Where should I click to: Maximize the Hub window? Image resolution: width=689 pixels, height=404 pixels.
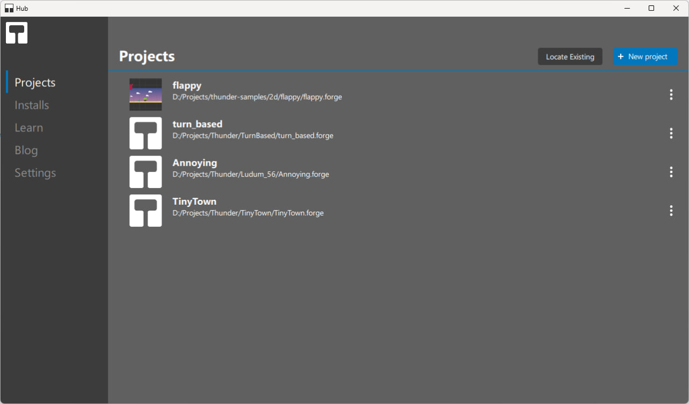(x=651, y=8)
